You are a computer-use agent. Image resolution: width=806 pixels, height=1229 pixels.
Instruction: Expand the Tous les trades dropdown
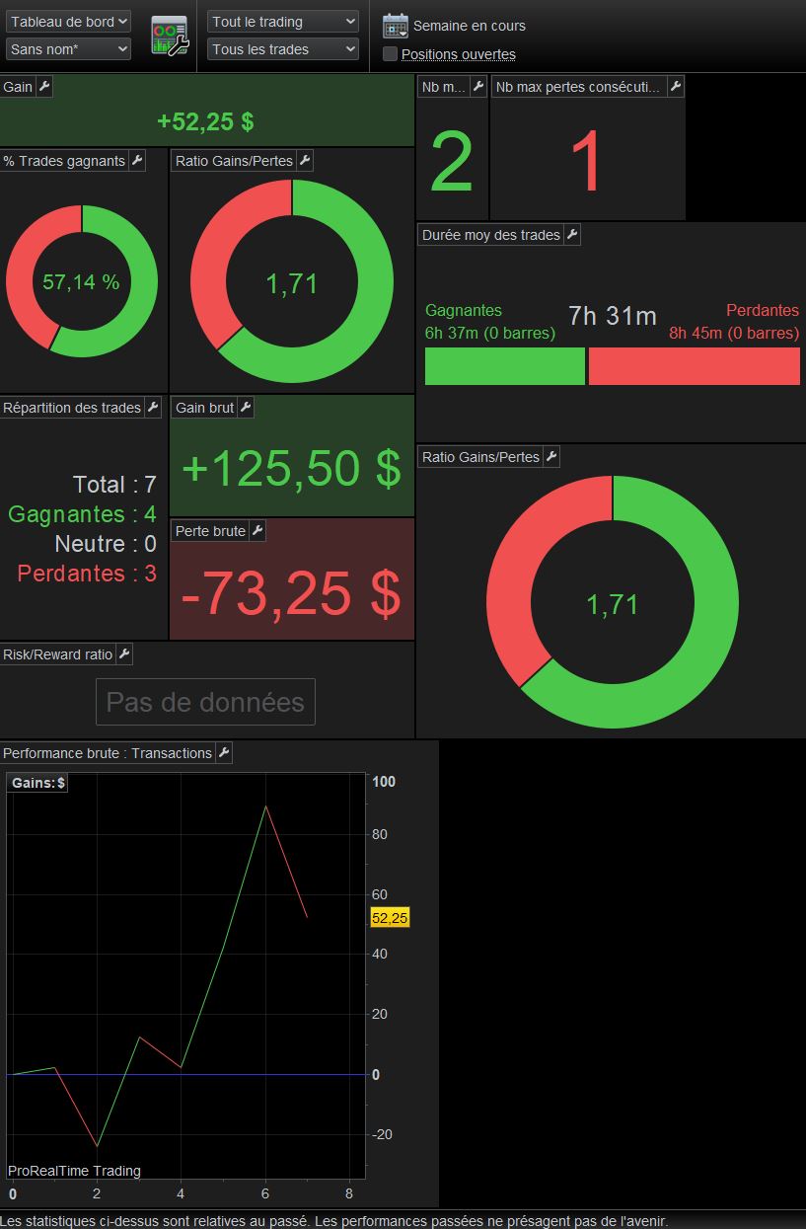coord(283,48)
